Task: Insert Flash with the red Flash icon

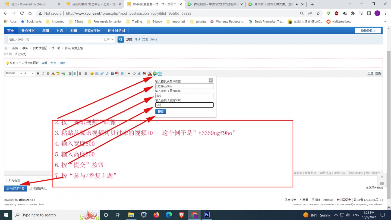Action: tap(117, 73)
